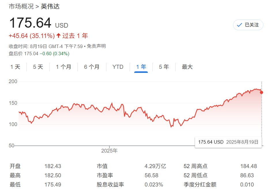Click the 股息收益率 value 0.023%
The image size is (272, 194).
coord(154,185)
